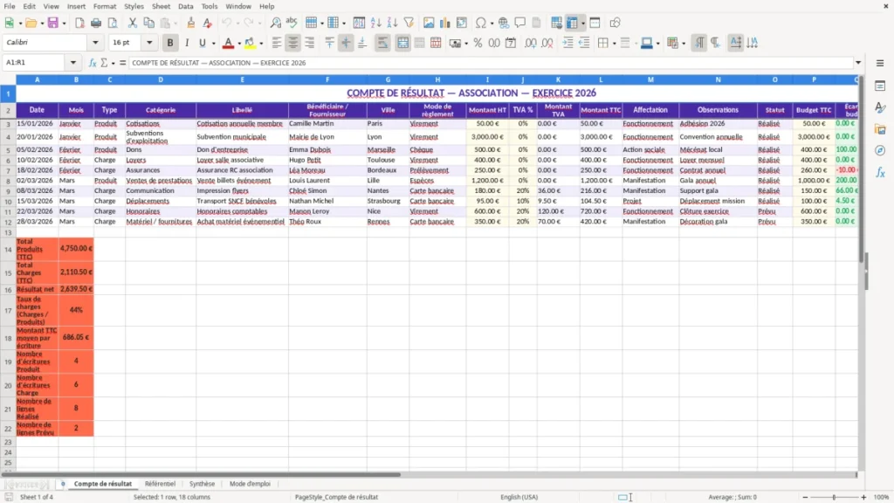Toggle Underline formatting
The height and width of the screenshot is (503, 894).
click(203, 43)
